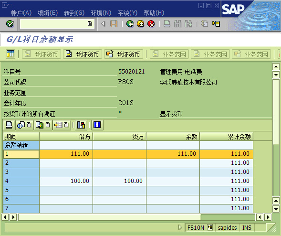The height and width of the screenshot is (236, 281).
Task: Click the green Back arrow icon
Action: pyautogui.click(x=130, y=24)
